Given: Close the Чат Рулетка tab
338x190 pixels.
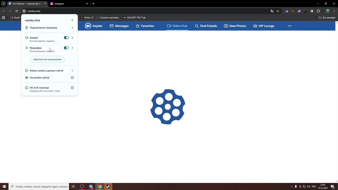Looking at the screenshot, I should 45,4.
